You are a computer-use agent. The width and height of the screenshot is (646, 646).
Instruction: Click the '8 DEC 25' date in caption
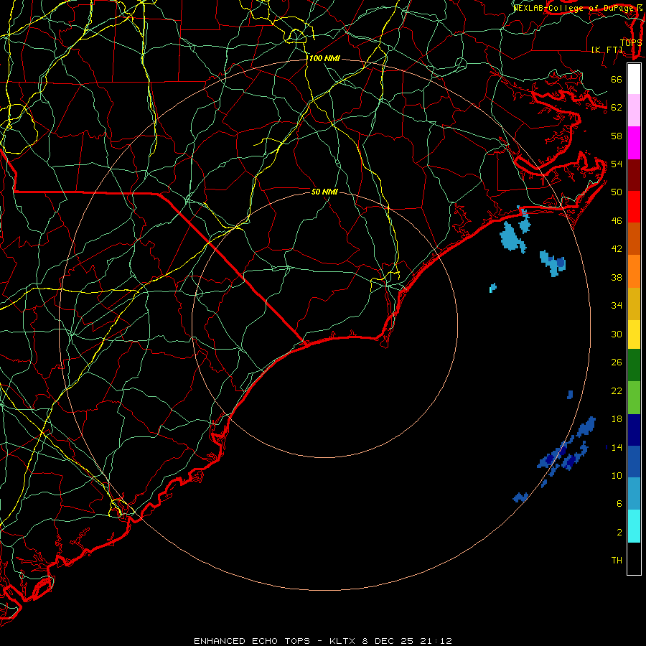click(388, 641)
